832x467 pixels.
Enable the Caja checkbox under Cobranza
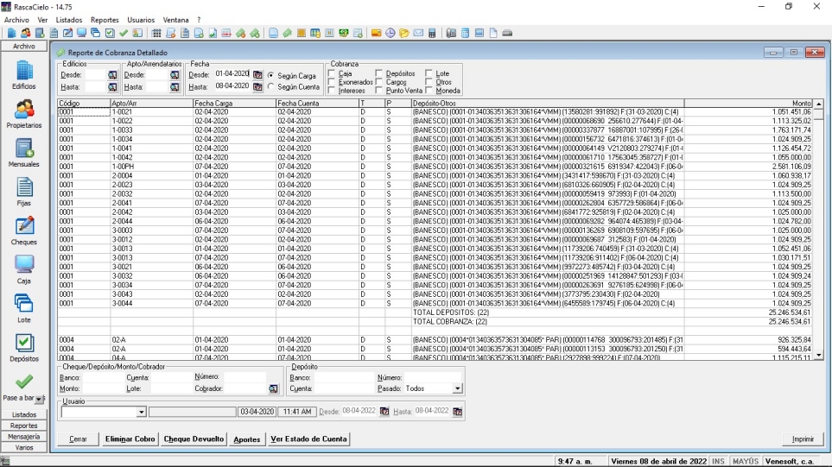coord(332,73)
